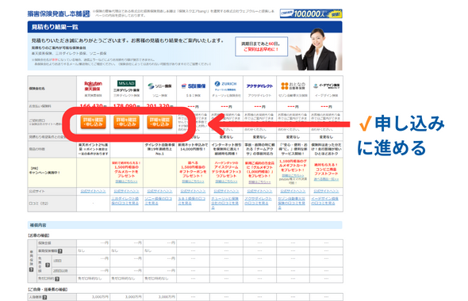Screen dimensions: 468x301
Task: Click 詳細を確認・申し込み button for ソニー損保
Action: click(159, 122)
